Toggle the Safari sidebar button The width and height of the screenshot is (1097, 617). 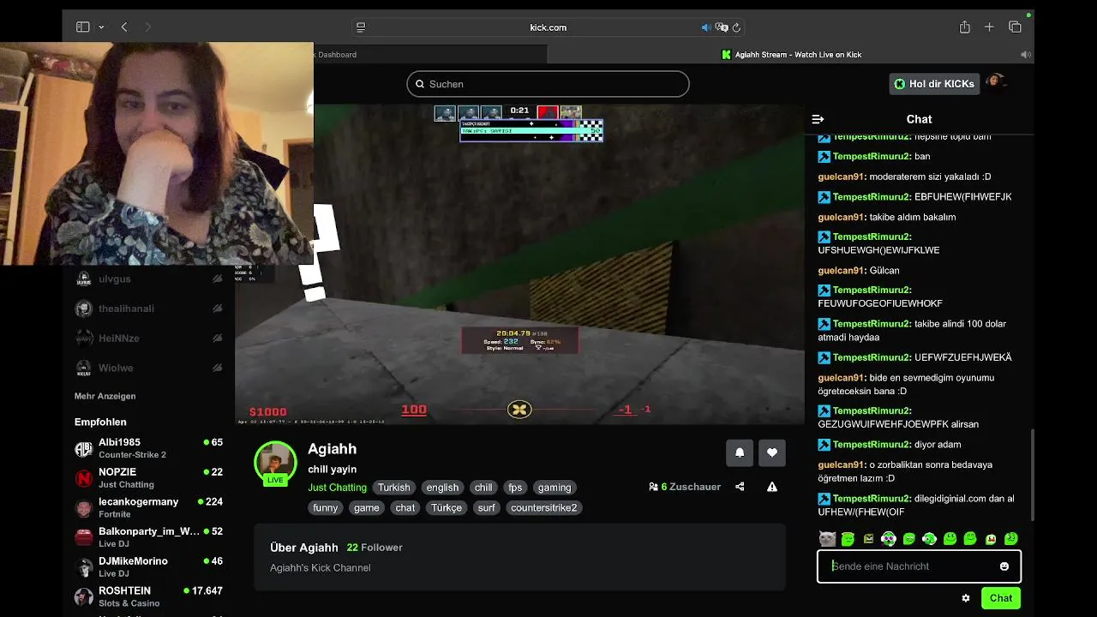pyautogui.click(x=83, y=27)
